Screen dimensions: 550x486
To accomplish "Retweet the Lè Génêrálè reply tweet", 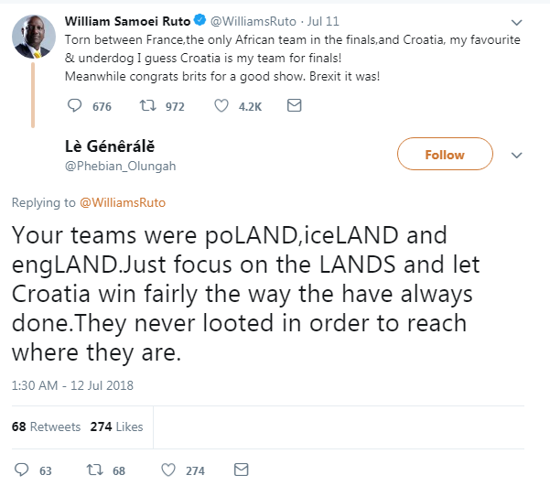I will coord(92,470).
